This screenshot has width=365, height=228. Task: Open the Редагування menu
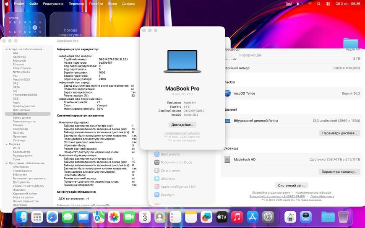(53, 4)
